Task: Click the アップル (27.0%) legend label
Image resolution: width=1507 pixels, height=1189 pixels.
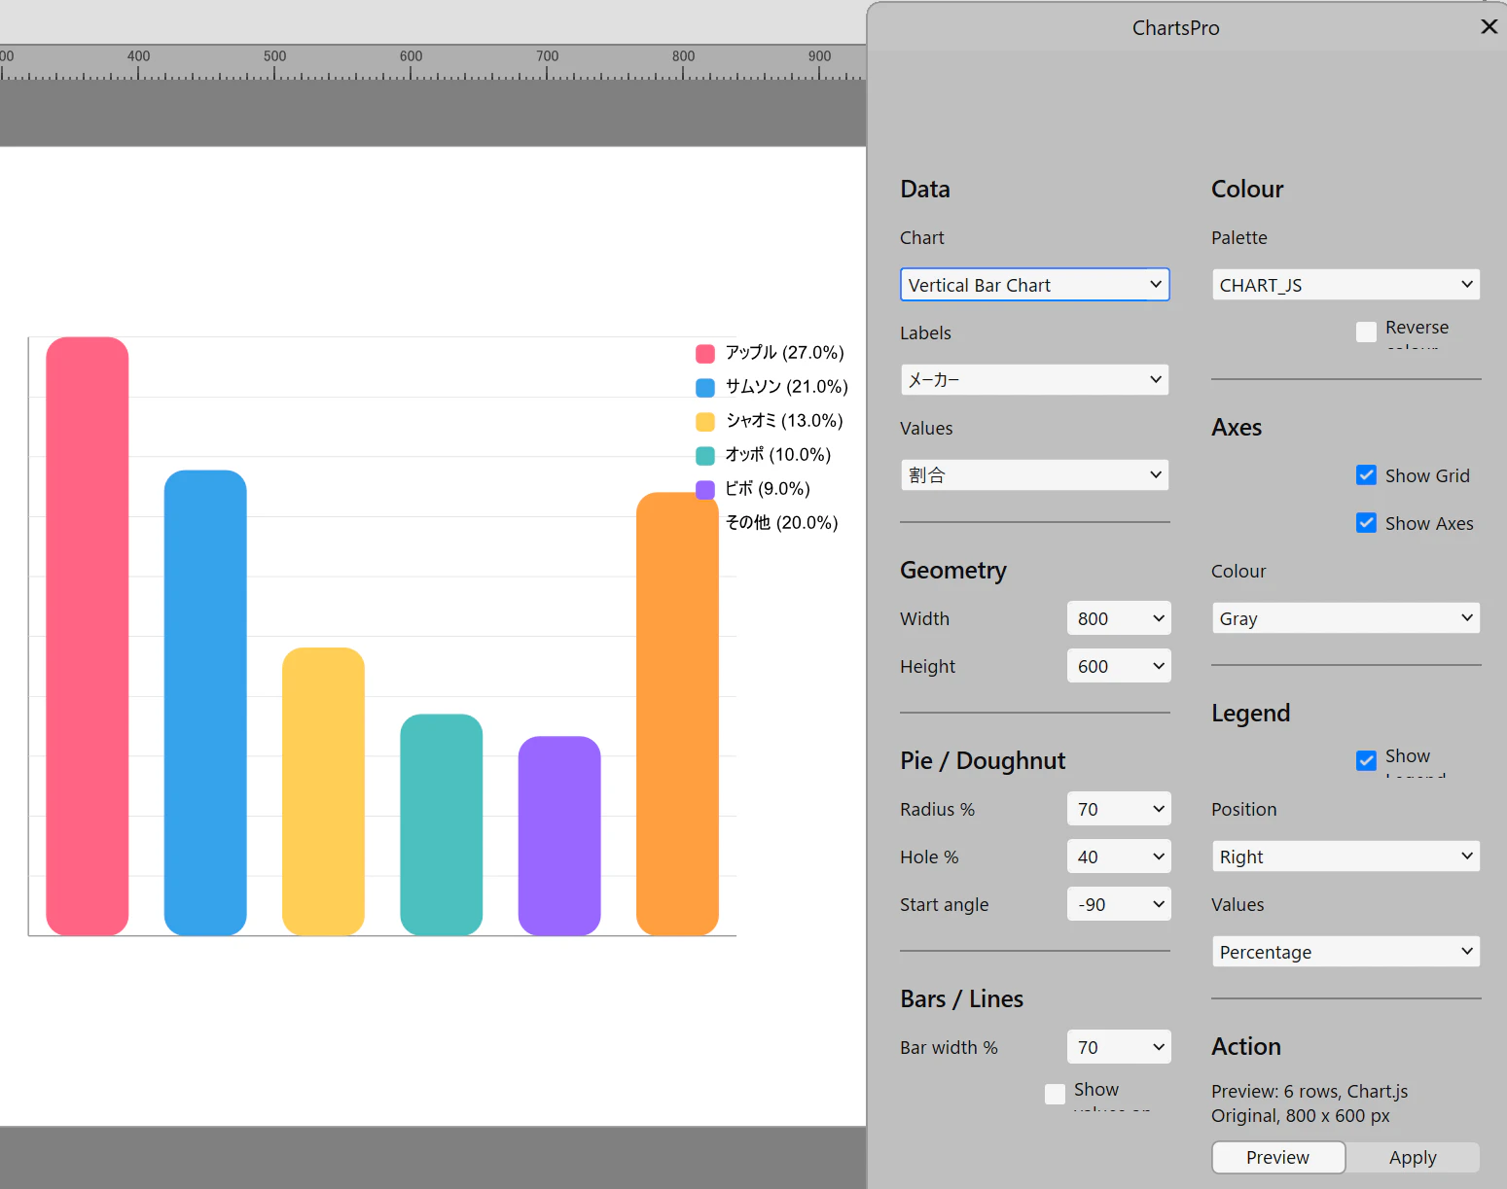Action: tap(784, 353)
